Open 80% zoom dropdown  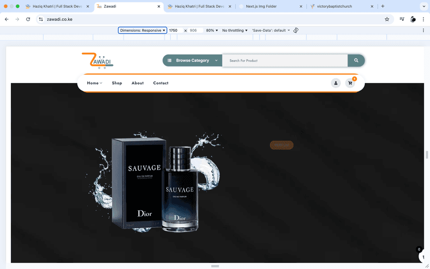pos(212,30)
